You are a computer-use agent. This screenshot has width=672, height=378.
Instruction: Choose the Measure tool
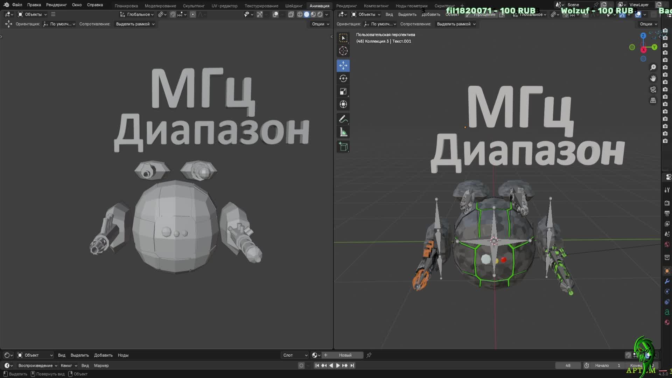coord(343,132)
